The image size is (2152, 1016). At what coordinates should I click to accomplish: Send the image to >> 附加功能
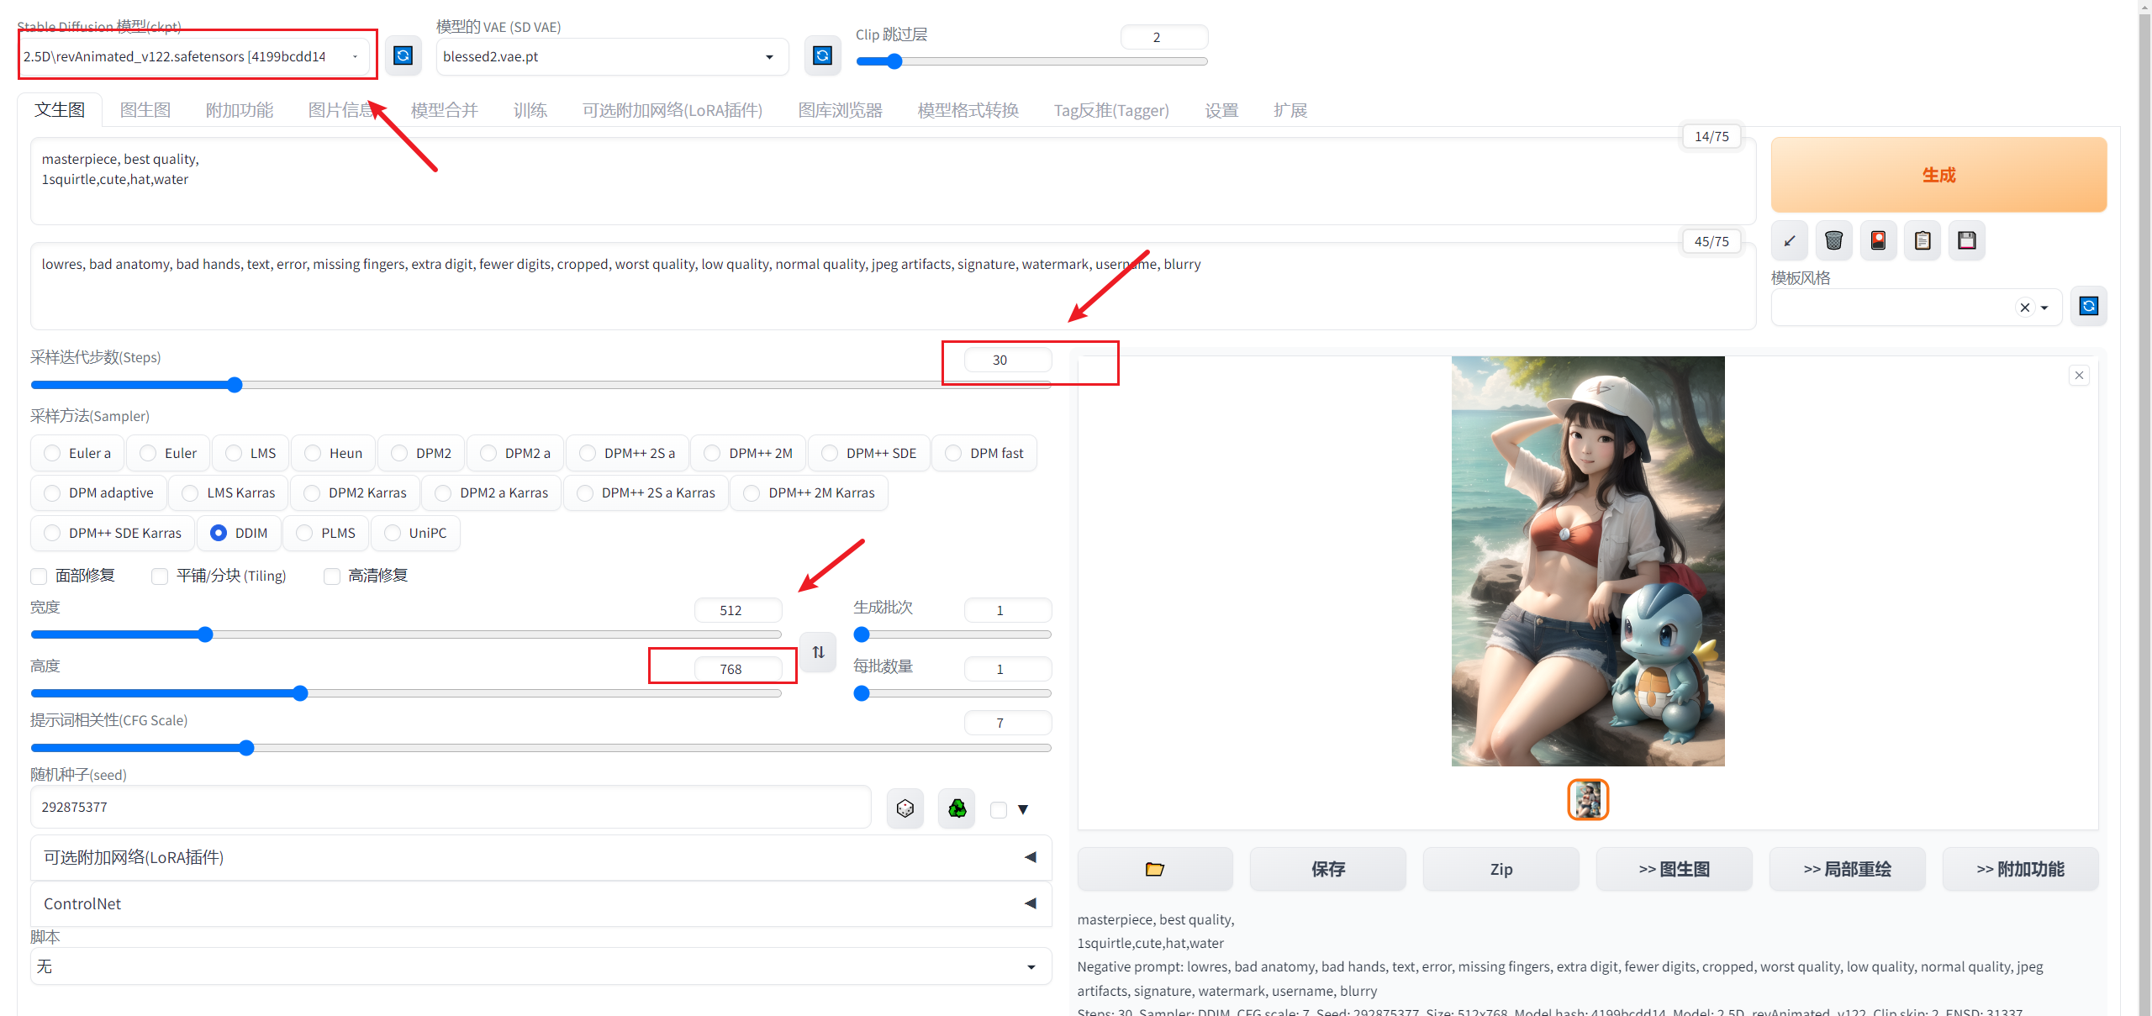pyautogui.click(x=2021, y=869)
